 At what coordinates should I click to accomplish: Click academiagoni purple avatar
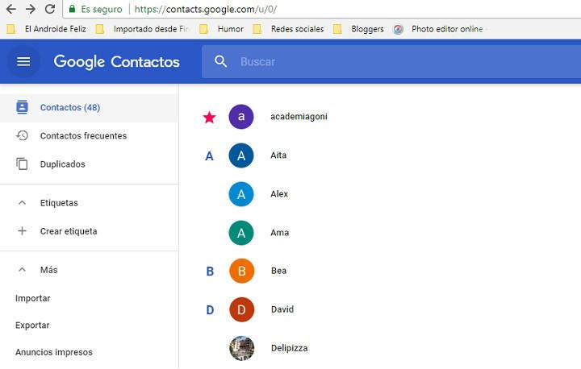[x=241, y=117]
